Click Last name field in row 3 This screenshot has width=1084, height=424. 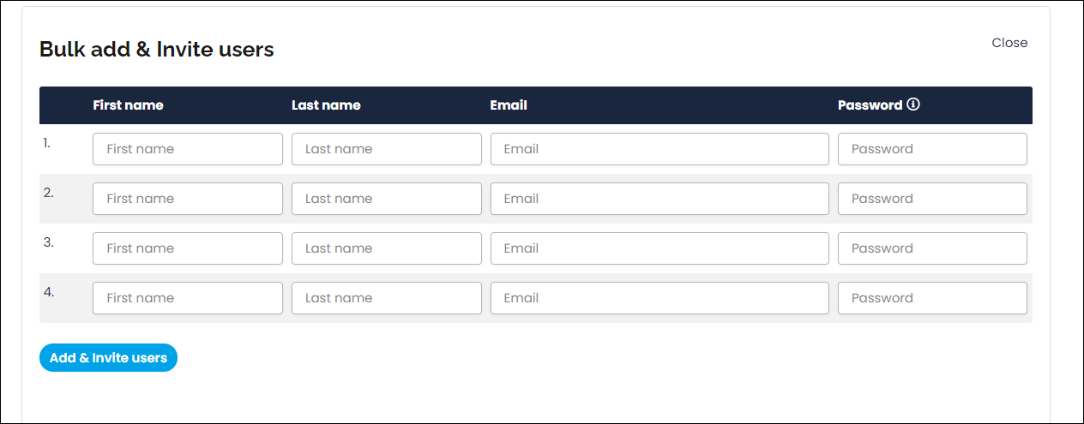pyautogui.click(x=386, y=248)
